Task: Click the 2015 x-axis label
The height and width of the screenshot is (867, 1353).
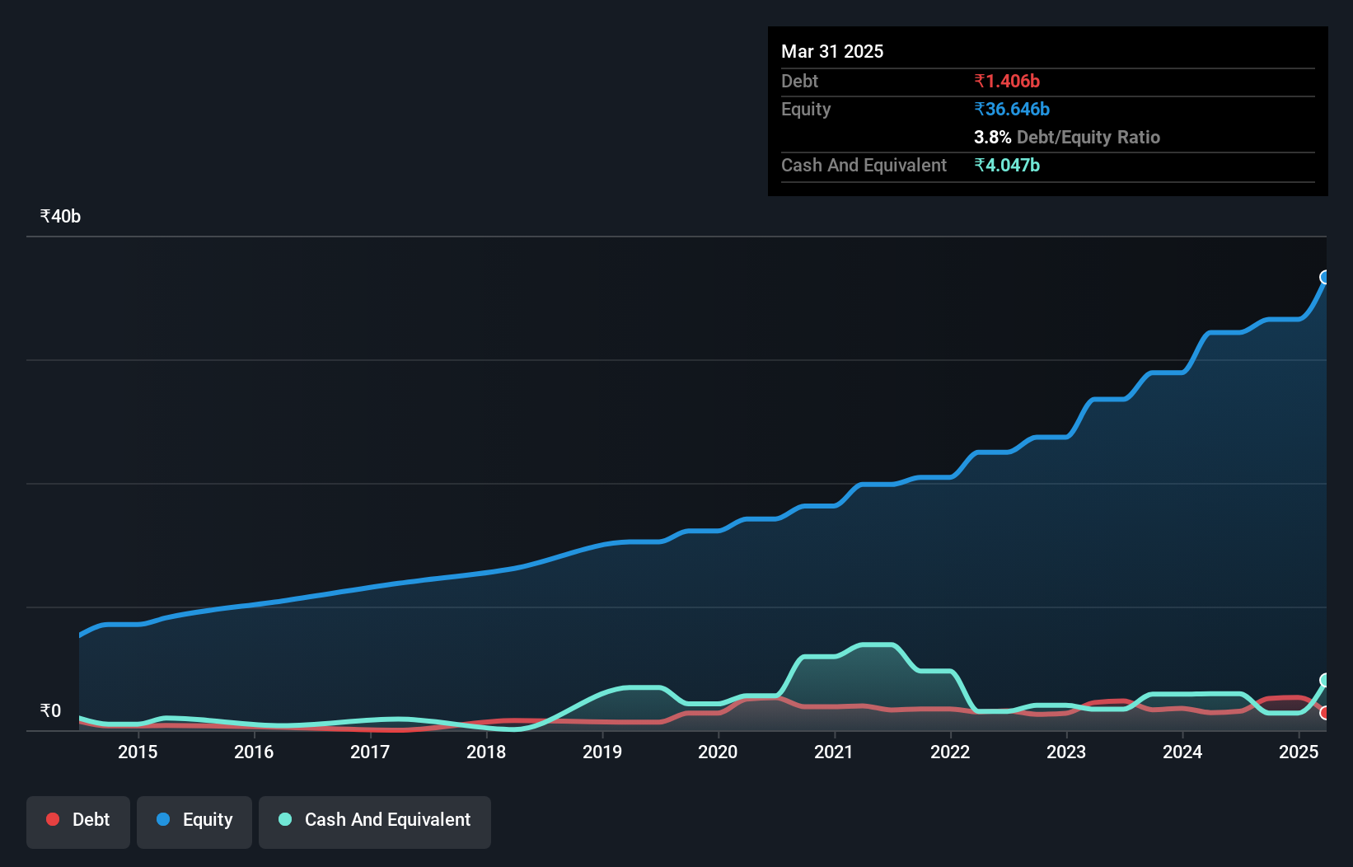Action: click(138, 752)
